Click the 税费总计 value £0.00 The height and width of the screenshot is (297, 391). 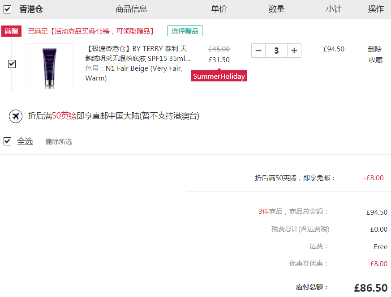point(379,229)
